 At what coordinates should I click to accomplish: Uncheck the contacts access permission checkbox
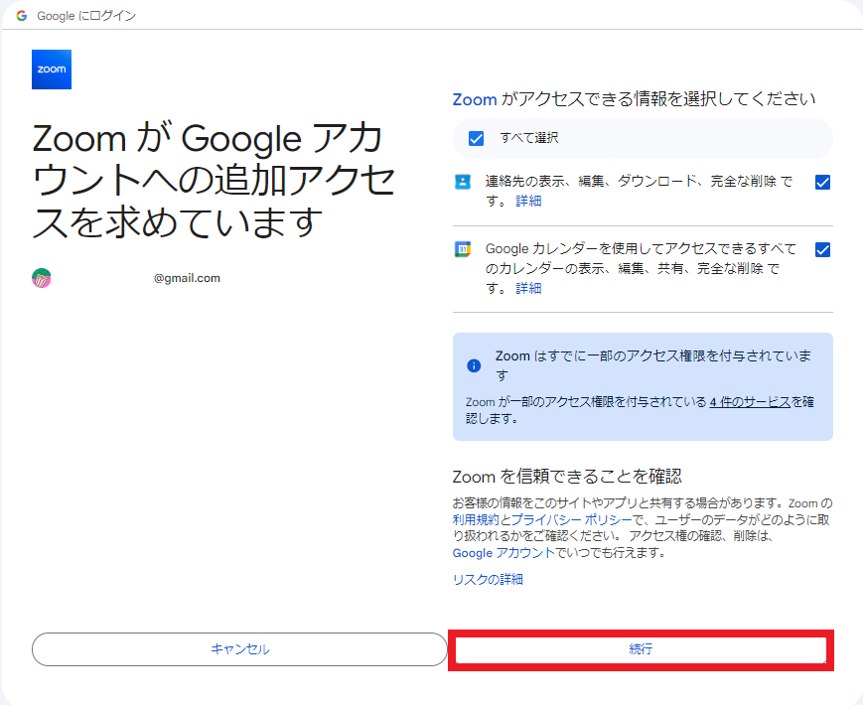coord(821,182)
